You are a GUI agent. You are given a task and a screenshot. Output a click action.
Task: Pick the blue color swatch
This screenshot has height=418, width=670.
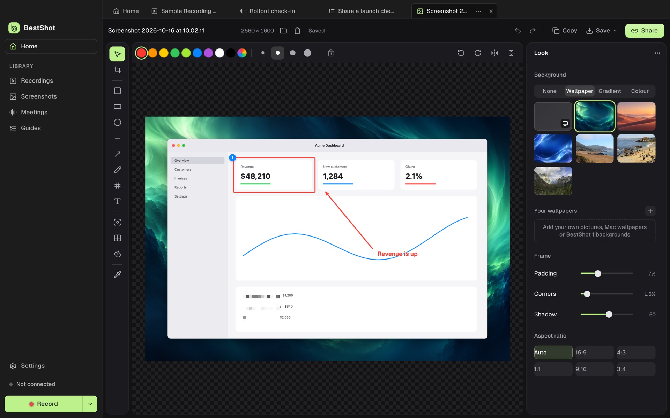(197, 53)
